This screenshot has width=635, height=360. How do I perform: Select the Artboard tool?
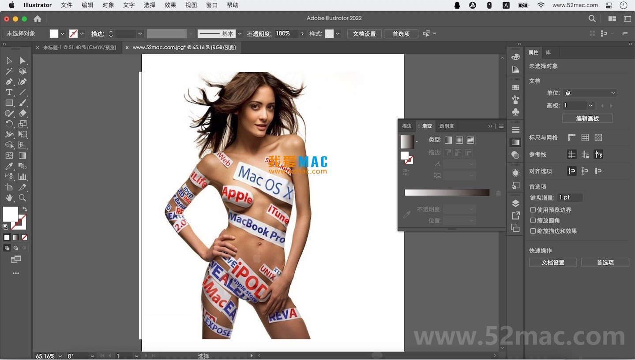[x=9, y=187]
